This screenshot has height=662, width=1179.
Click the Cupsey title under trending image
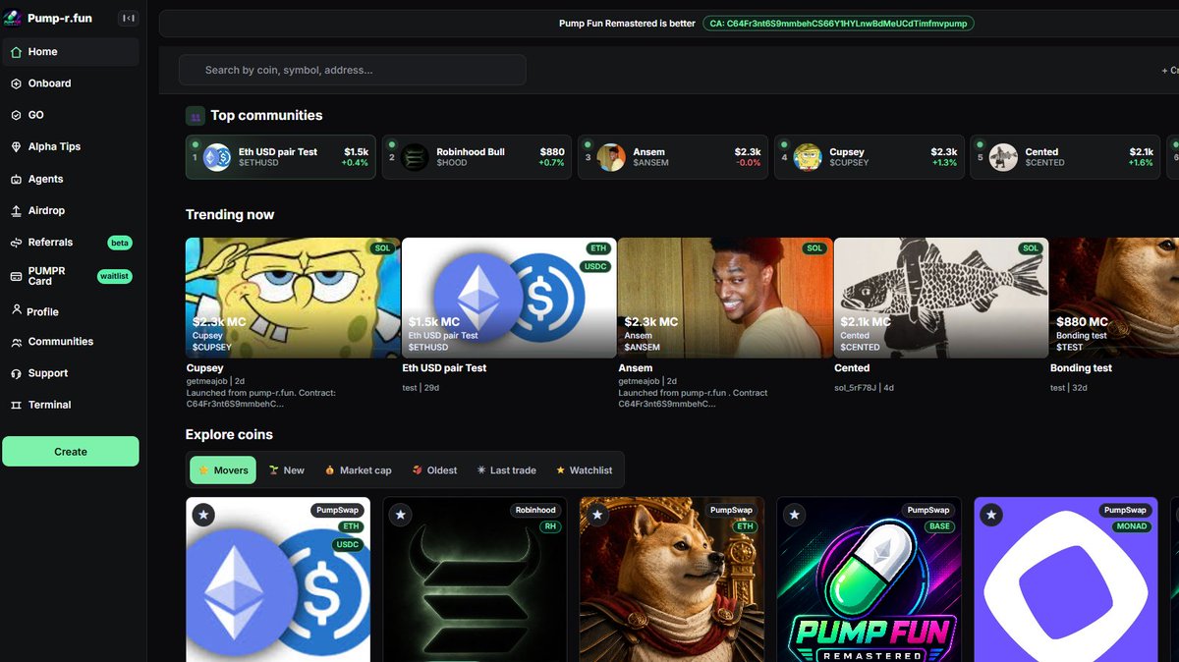(x=205, y=368)
